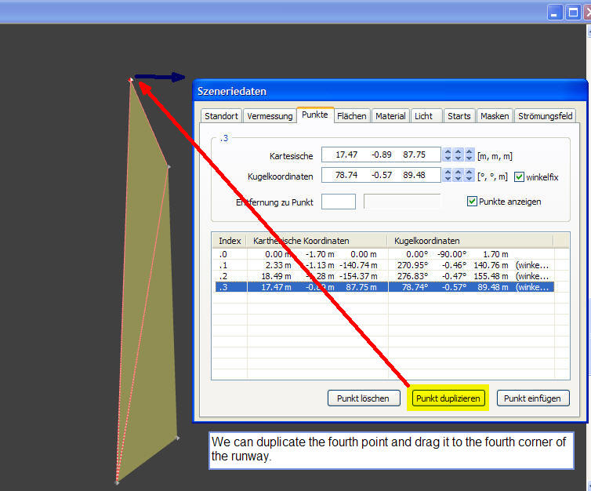
Task: Increase Cartesian Y value with up arrow
Action: tap(459, 151)
